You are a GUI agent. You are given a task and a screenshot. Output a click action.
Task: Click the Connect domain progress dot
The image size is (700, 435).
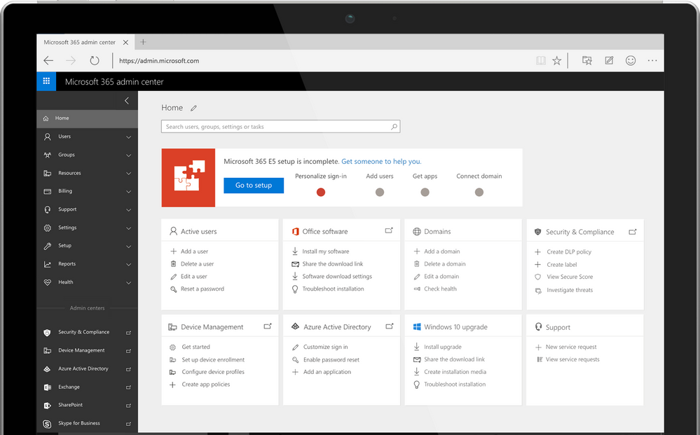click(479, 193)
